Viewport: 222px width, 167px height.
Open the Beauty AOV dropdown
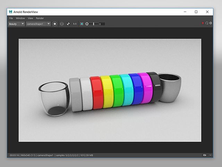click(x=17, y=24)
